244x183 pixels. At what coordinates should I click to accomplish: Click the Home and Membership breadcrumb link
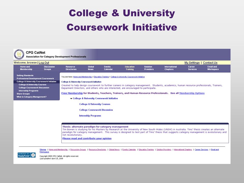click(x=83, y=77)
